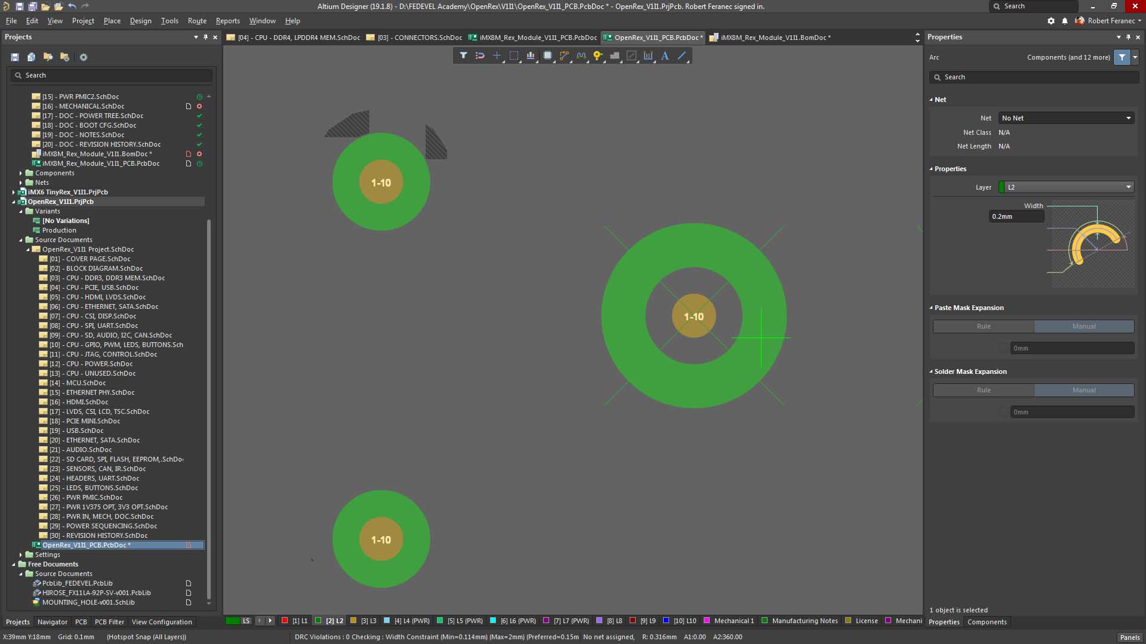Select the Place Component chip icon
This screenshot has width=1146, height=644.
point(547,55)
